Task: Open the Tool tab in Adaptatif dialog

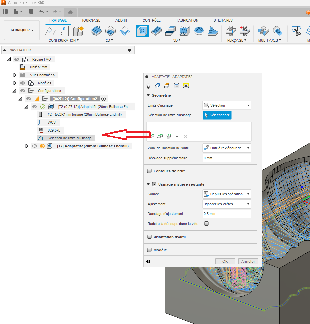Action: tap(149, 86)
